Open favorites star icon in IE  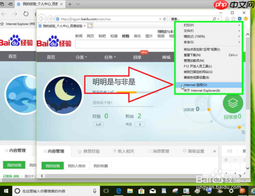234,19
